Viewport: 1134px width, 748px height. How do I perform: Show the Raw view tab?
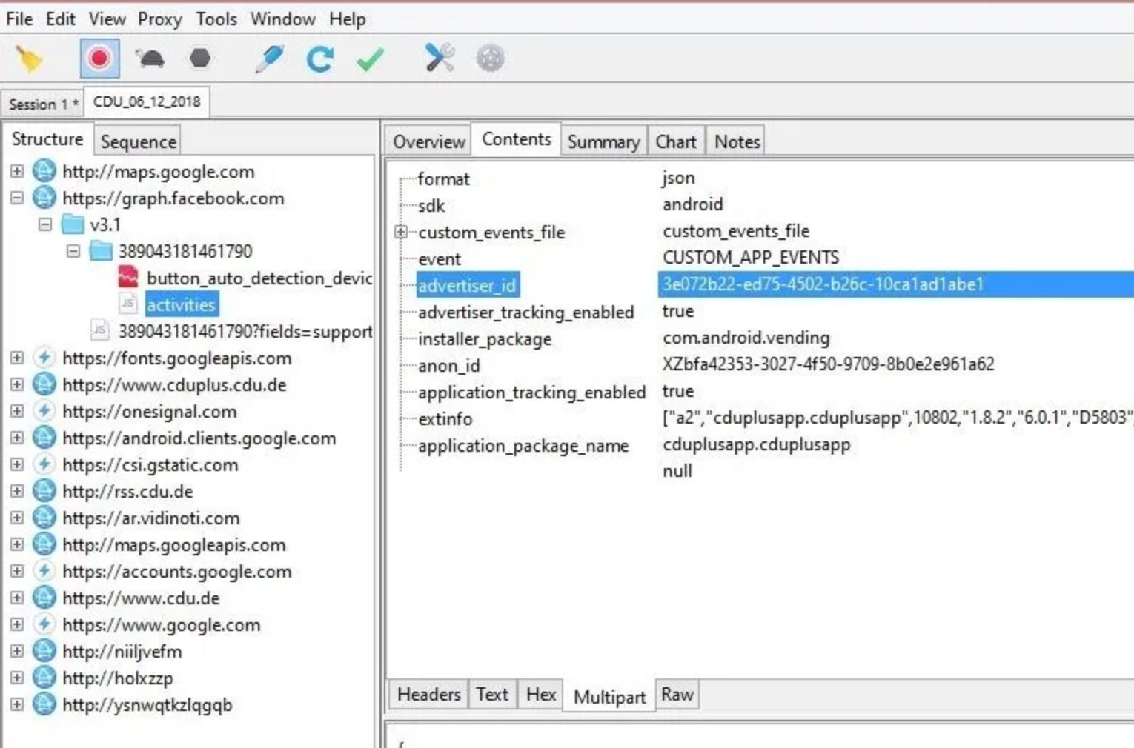pyautogui.click(x=677, y=694)
